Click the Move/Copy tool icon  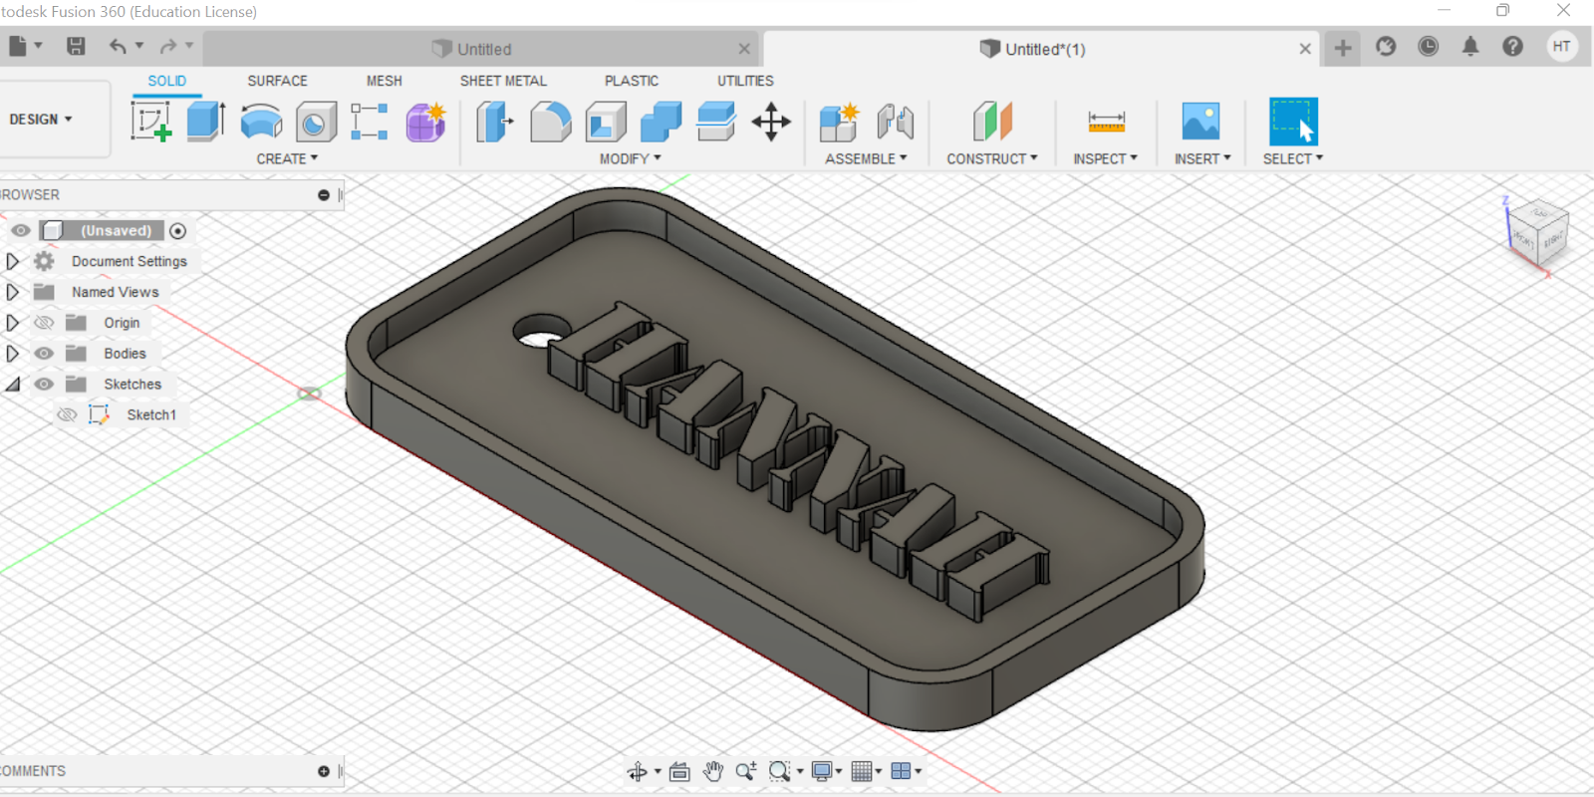point(771,123)
